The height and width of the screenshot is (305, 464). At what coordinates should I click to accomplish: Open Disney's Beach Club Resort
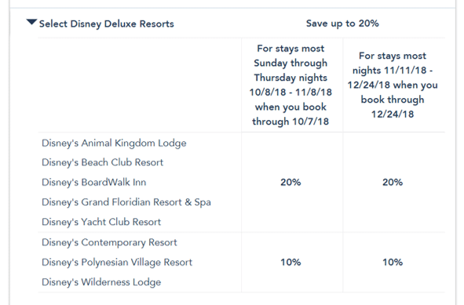(102, 162)
